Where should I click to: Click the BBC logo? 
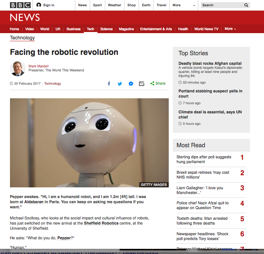(x=18, y=5)
